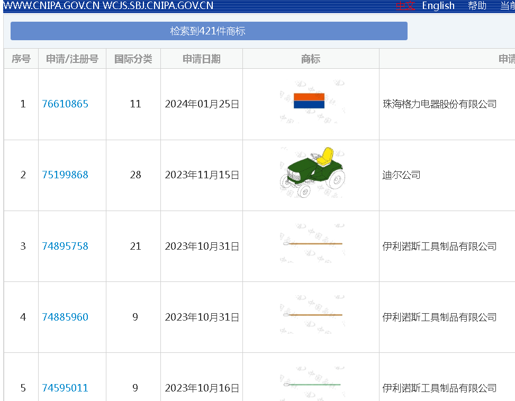Open trademark application 74895758
Image resolution: width=515 pixels, height=401 pixels.
(65, 246)
